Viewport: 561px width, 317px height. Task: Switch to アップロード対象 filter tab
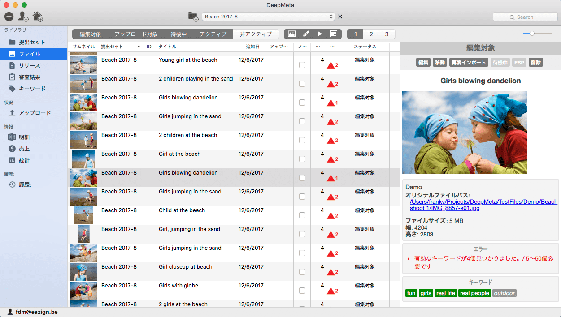[x=136, y=34]
